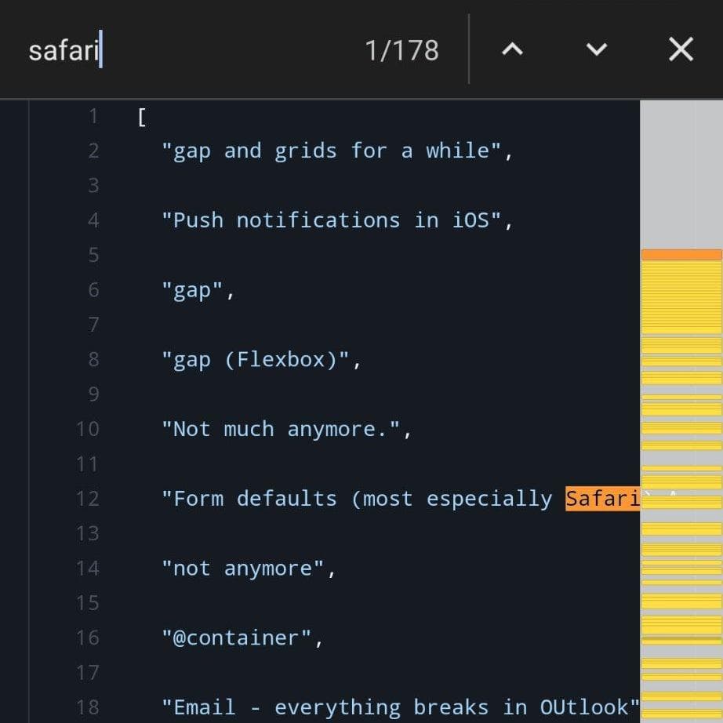Click line number 1 in the gutter
Screen dimensions: 723x723
(x=92, y=115)
